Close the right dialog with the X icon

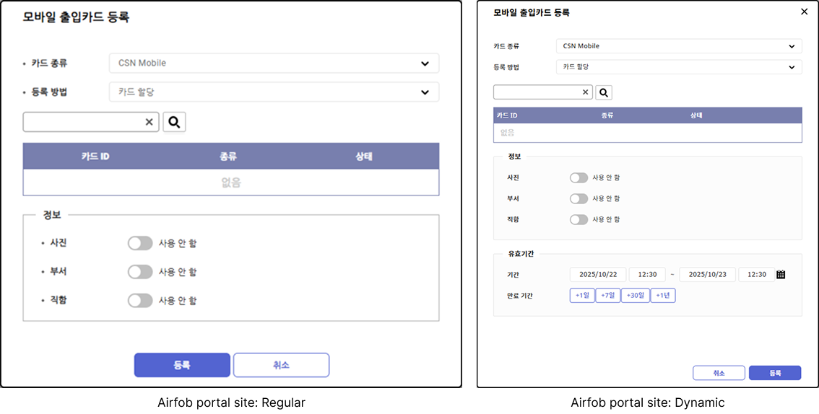tap(804, 12)
